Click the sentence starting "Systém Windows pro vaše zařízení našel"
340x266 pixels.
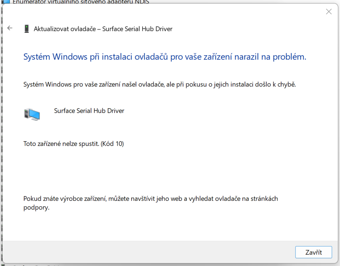(x=159, y=84)
